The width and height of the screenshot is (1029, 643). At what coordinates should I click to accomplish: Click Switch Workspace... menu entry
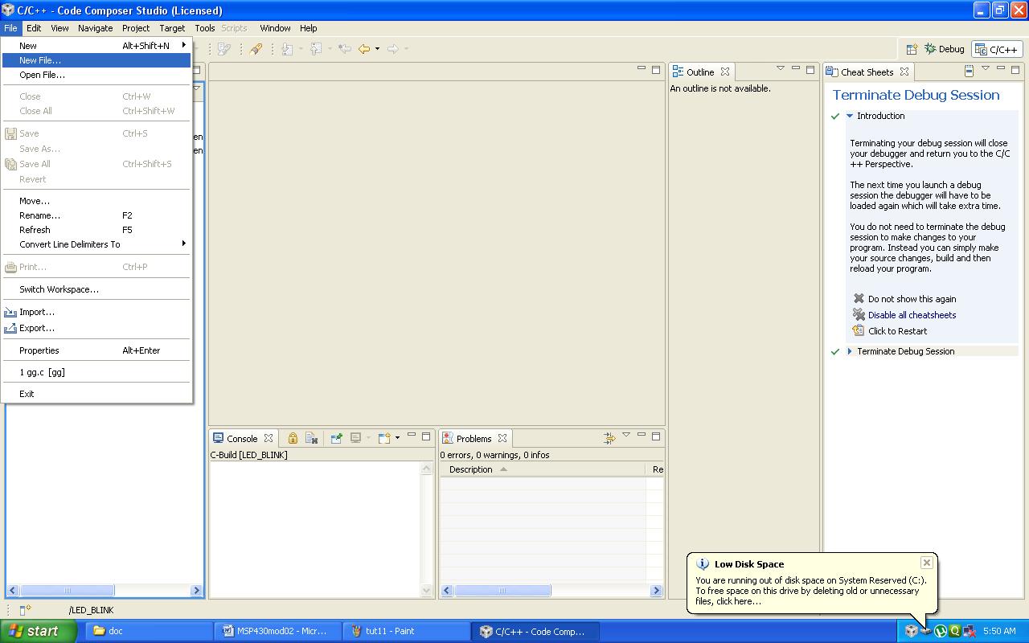click(96, 289)
